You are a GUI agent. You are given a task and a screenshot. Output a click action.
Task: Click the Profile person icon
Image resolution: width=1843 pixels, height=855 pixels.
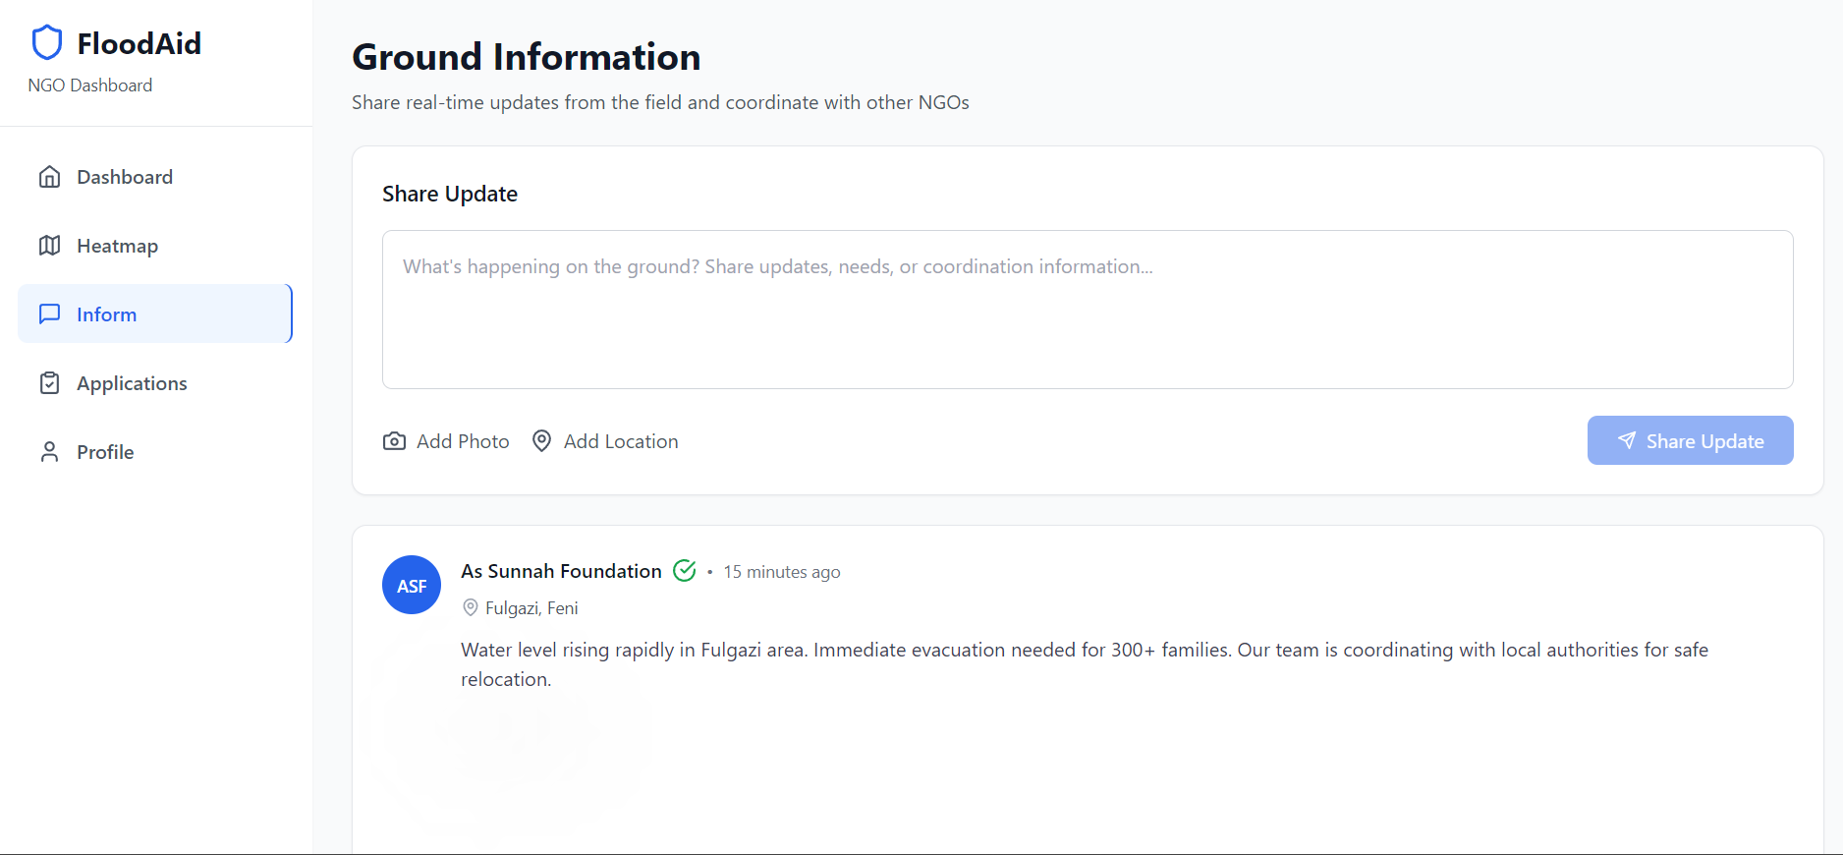point(49,452)
